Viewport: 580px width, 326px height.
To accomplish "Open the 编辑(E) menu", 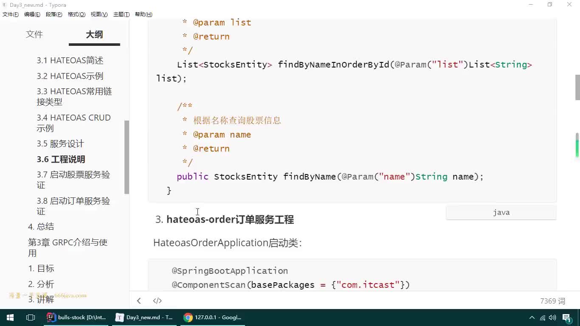I will click(32, 14).
